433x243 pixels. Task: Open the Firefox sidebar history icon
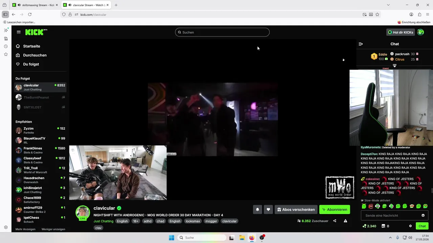6,46
